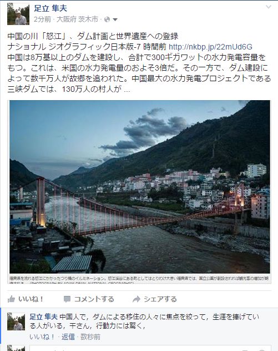Click the globe privacy icon
The width and height of the screenshot is (278, 351).
(x=107, y=19)
